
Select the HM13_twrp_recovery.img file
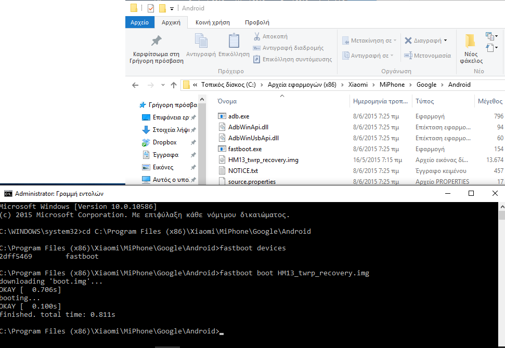point(263,160)
